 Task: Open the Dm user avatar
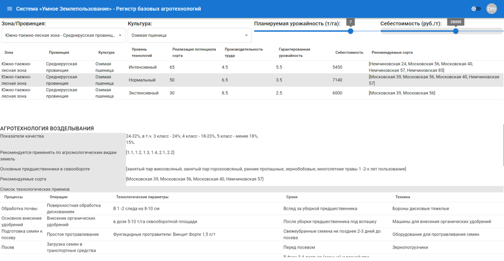[x=492, y=9]
